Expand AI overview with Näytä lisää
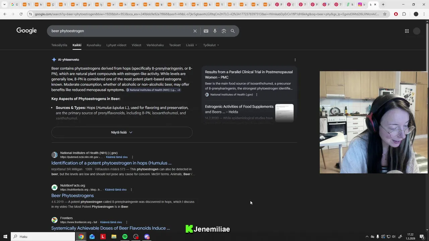 pyautogui.click(x=122, y=132)
